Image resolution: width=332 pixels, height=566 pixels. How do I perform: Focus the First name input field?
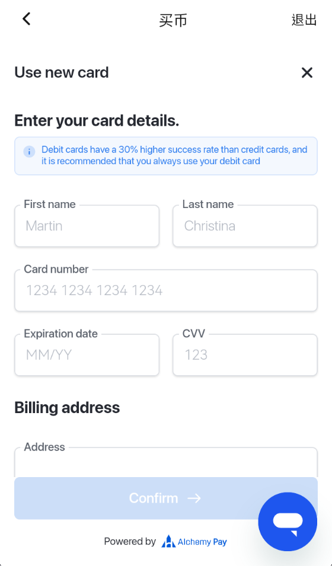[87, 226]
